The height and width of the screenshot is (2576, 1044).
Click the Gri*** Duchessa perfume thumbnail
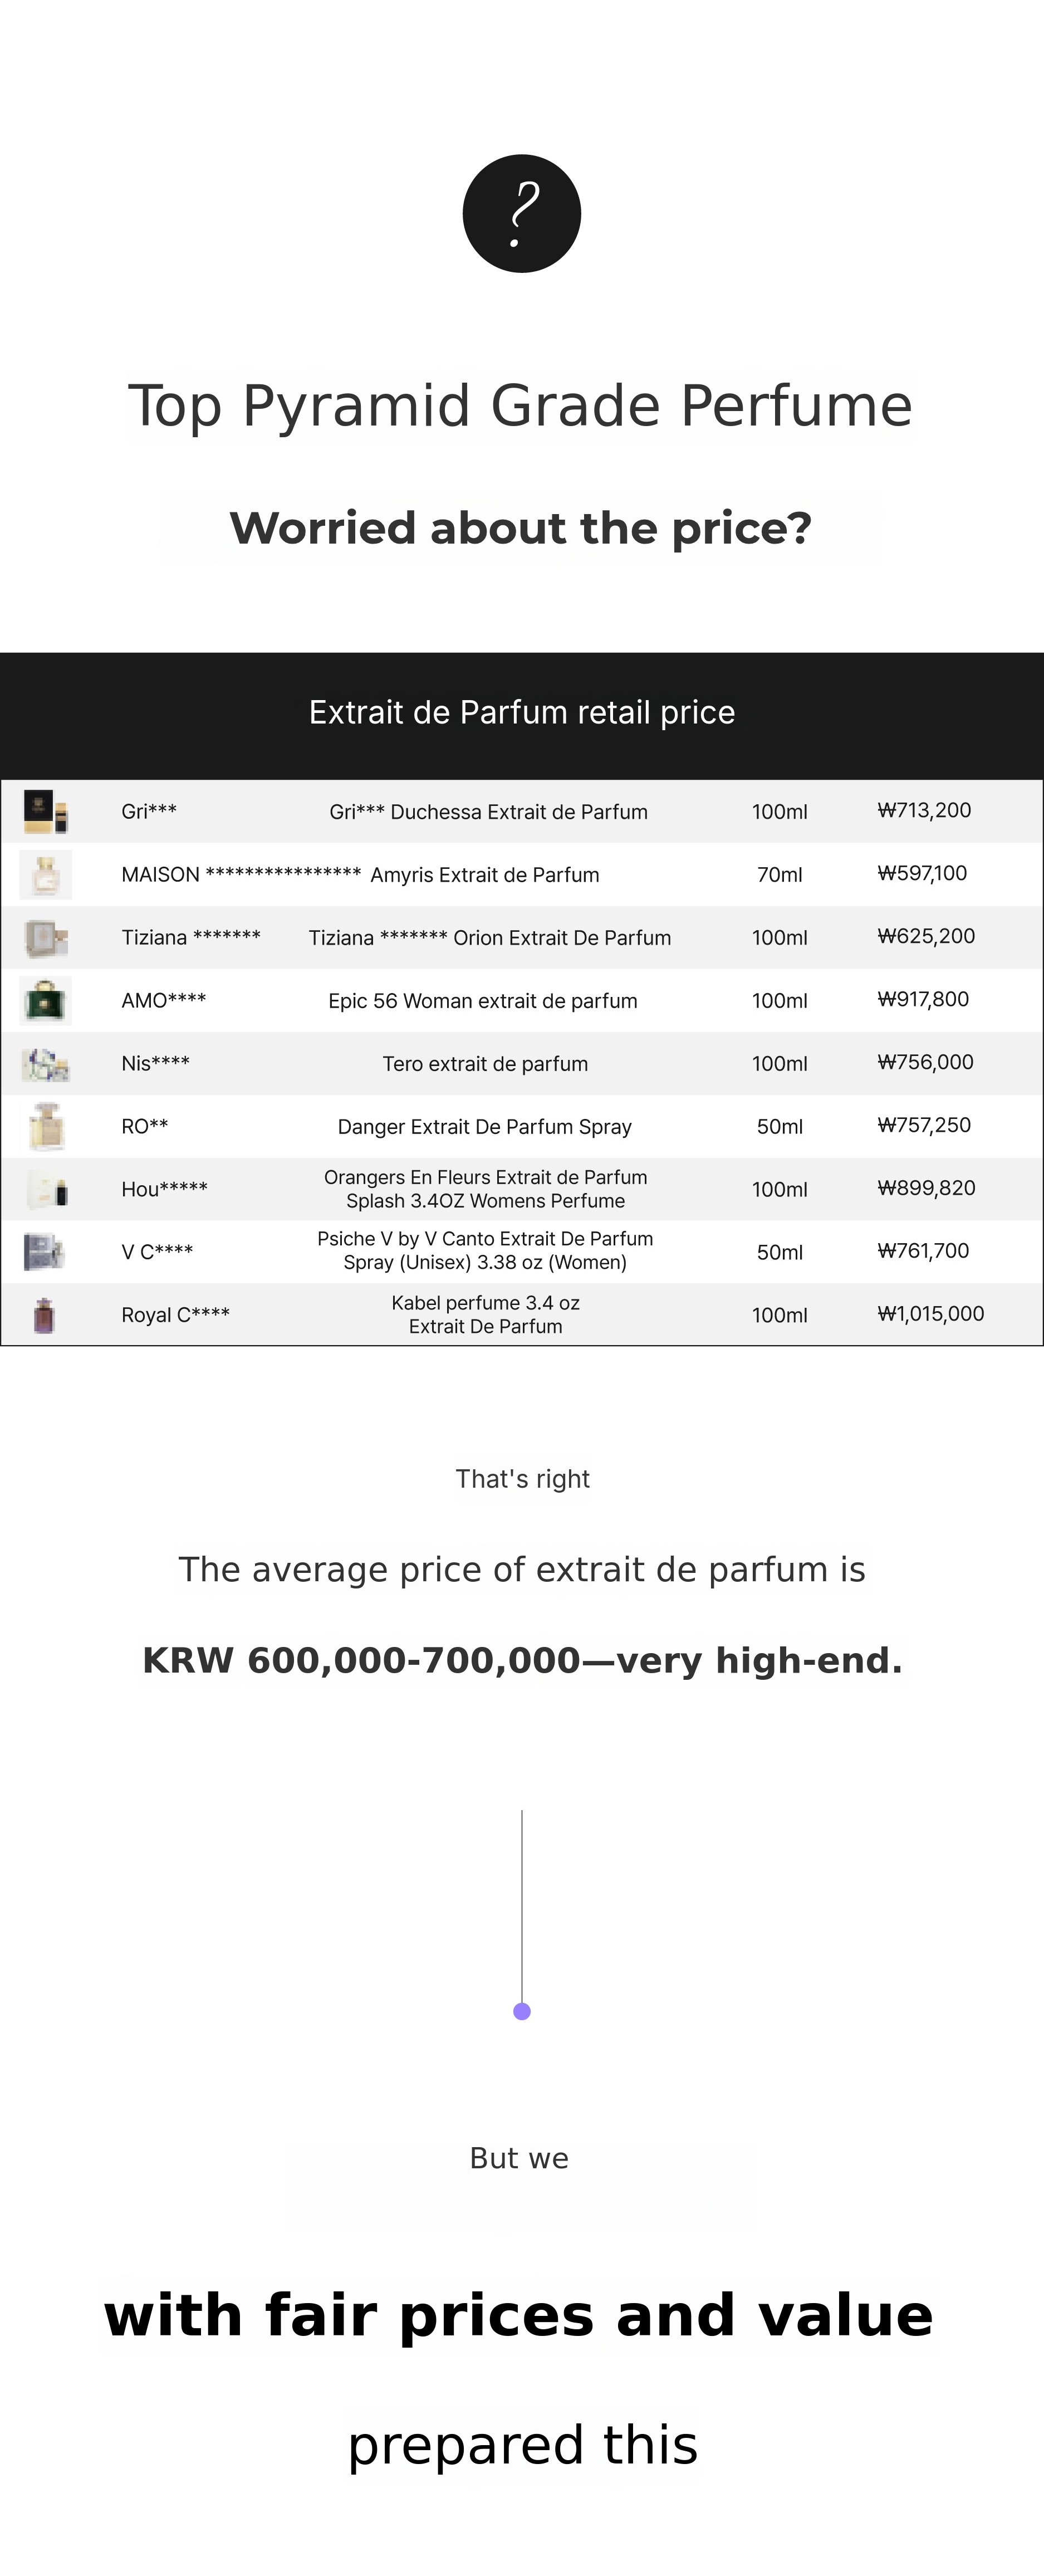(x=46, y=811)
